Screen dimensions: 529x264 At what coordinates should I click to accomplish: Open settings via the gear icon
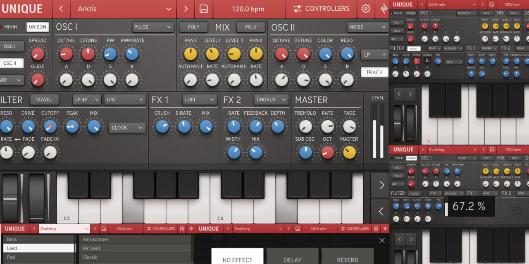click(x=366, y=9)
